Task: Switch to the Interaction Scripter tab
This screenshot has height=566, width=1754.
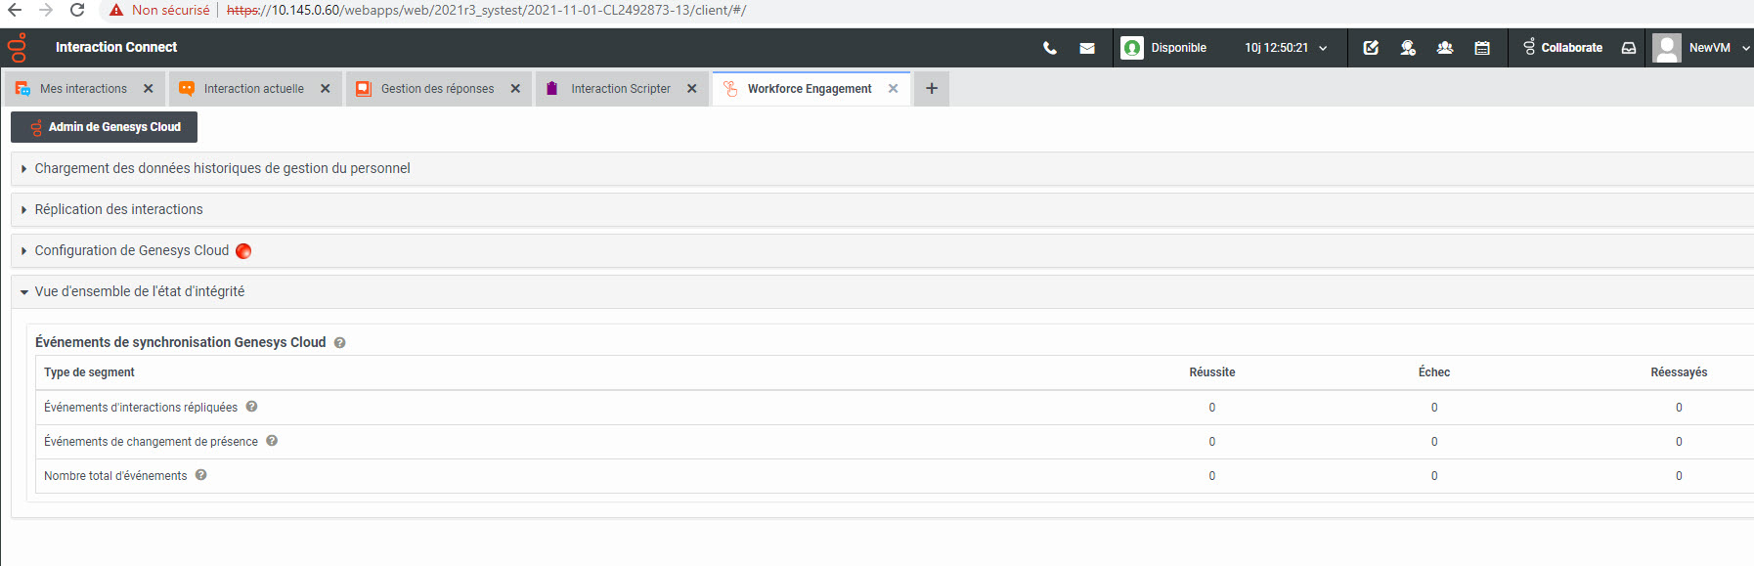Action: coord(620,89)
